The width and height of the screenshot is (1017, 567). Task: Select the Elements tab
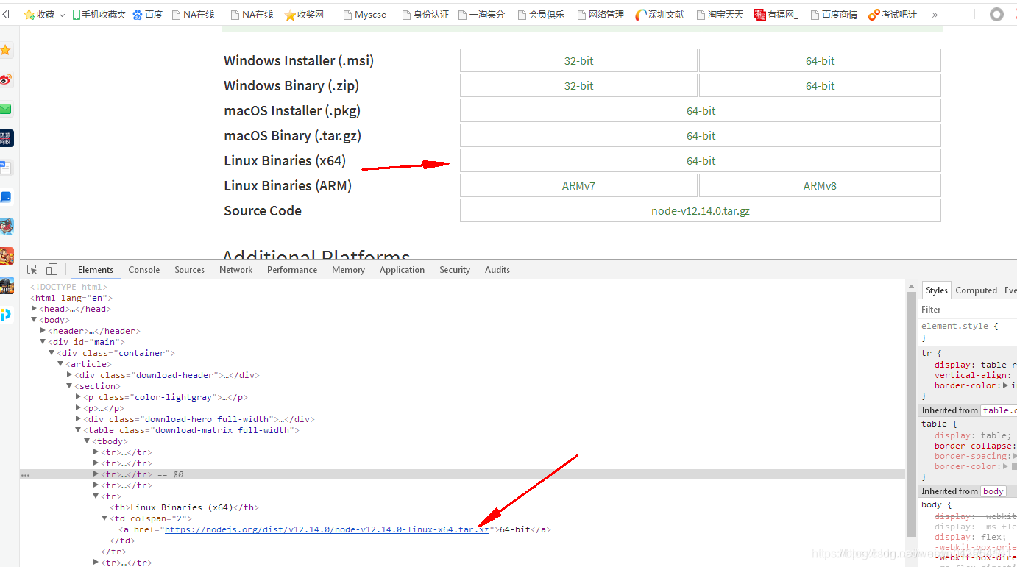coord(96,270)
